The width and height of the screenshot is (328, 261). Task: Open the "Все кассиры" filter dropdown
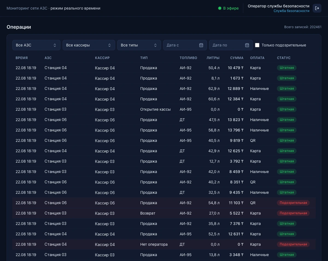point(89,45)
